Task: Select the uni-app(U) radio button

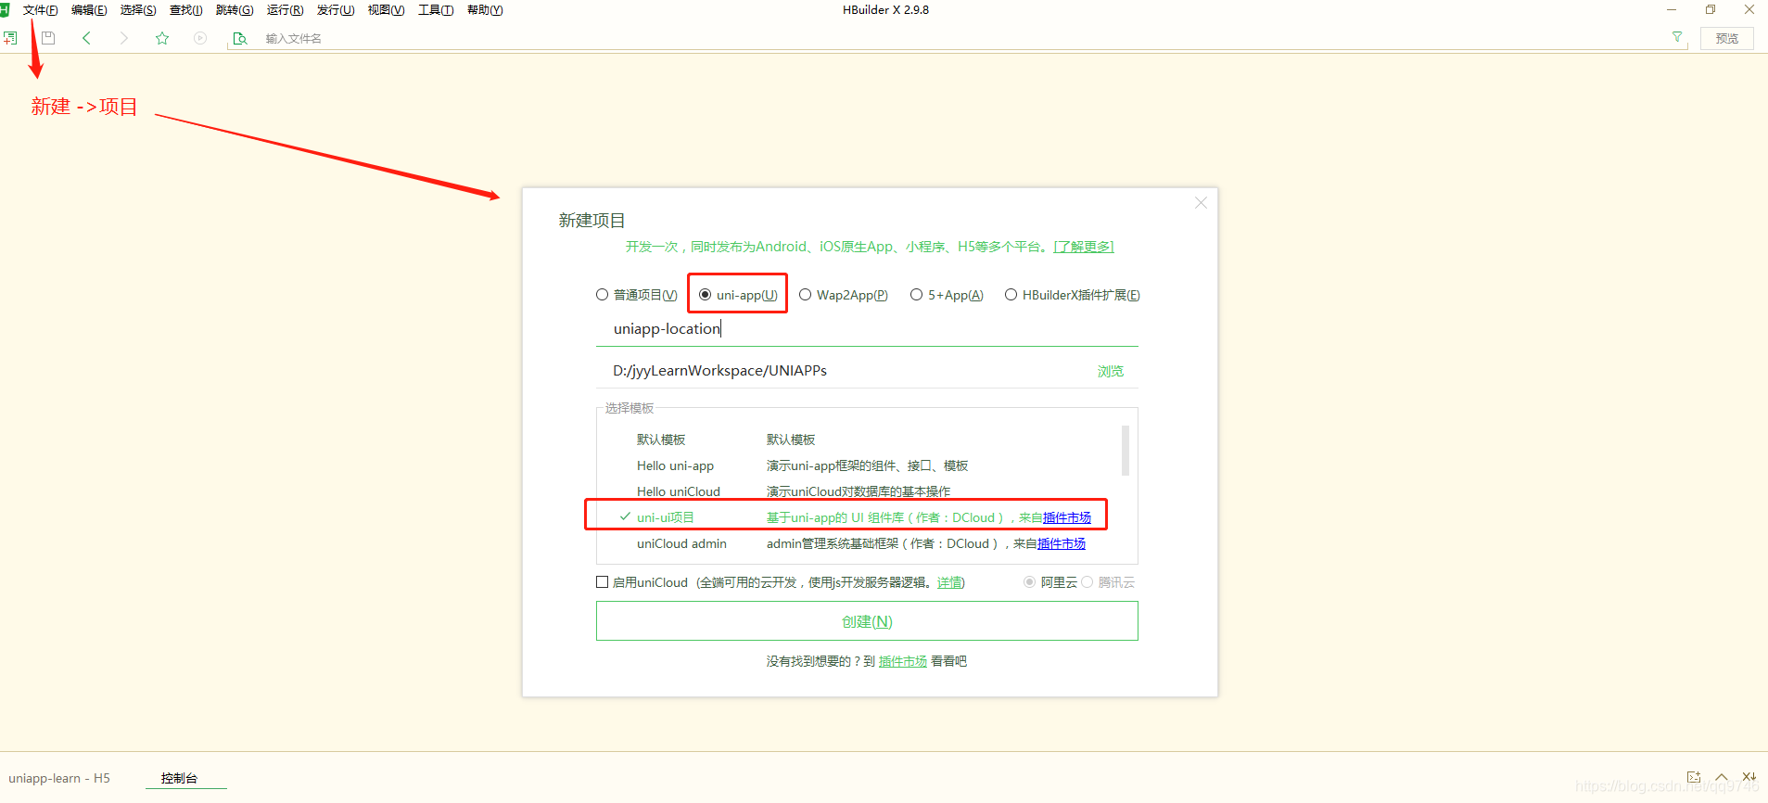Action: point(705,295)
